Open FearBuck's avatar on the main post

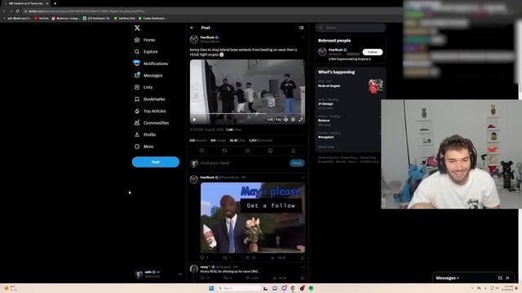[194, 40]
